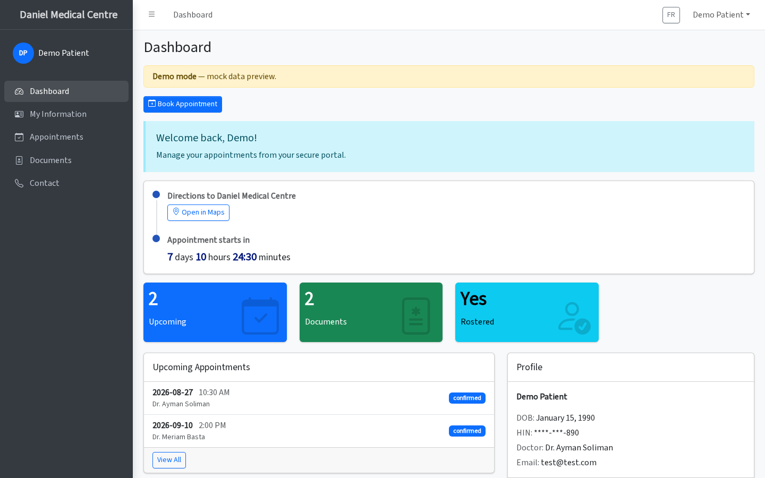Click the Book Appointment button

[183, 104]
